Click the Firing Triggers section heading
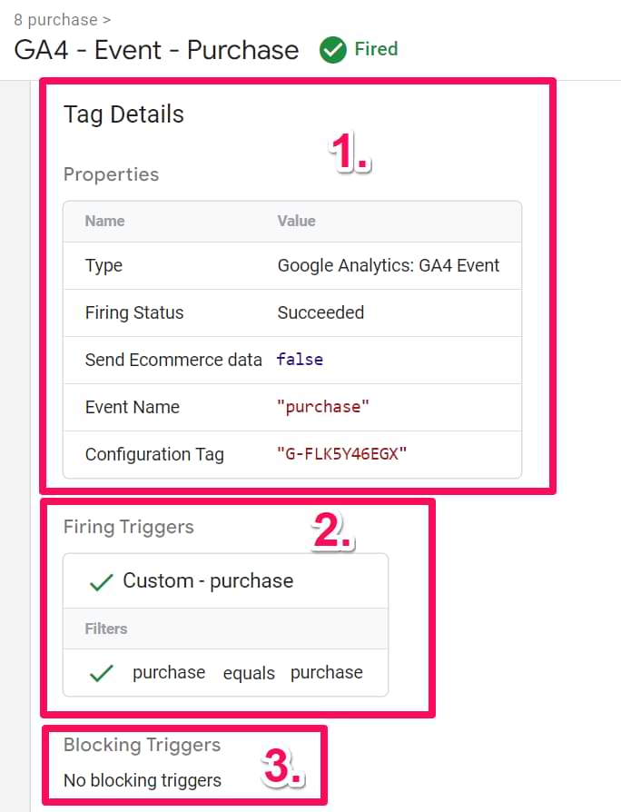This screenshot has height=812, width=621. point(128,527)
